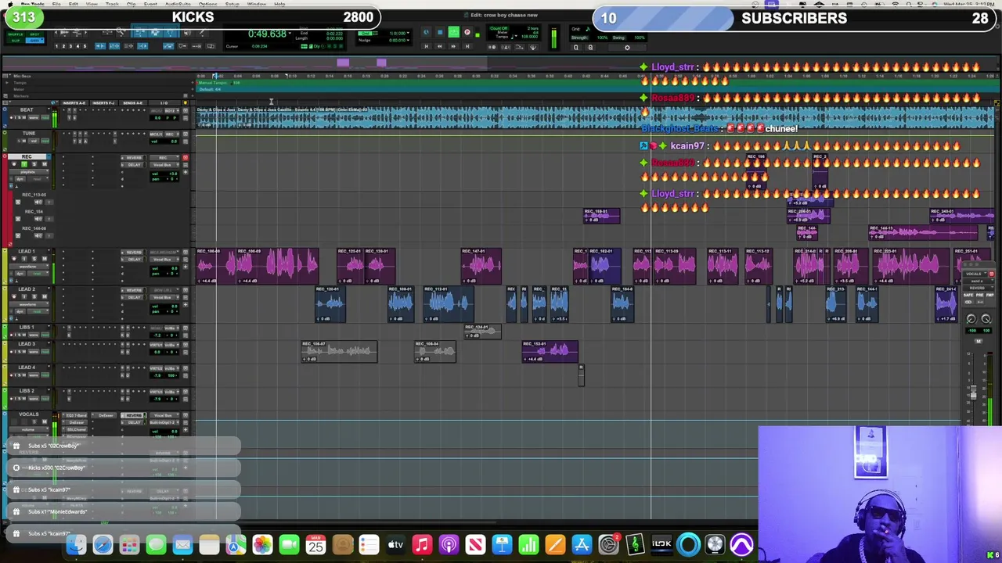Select playlist lane REC_154
Viewport: 1002px width, 563px height.
pos(34,212)
